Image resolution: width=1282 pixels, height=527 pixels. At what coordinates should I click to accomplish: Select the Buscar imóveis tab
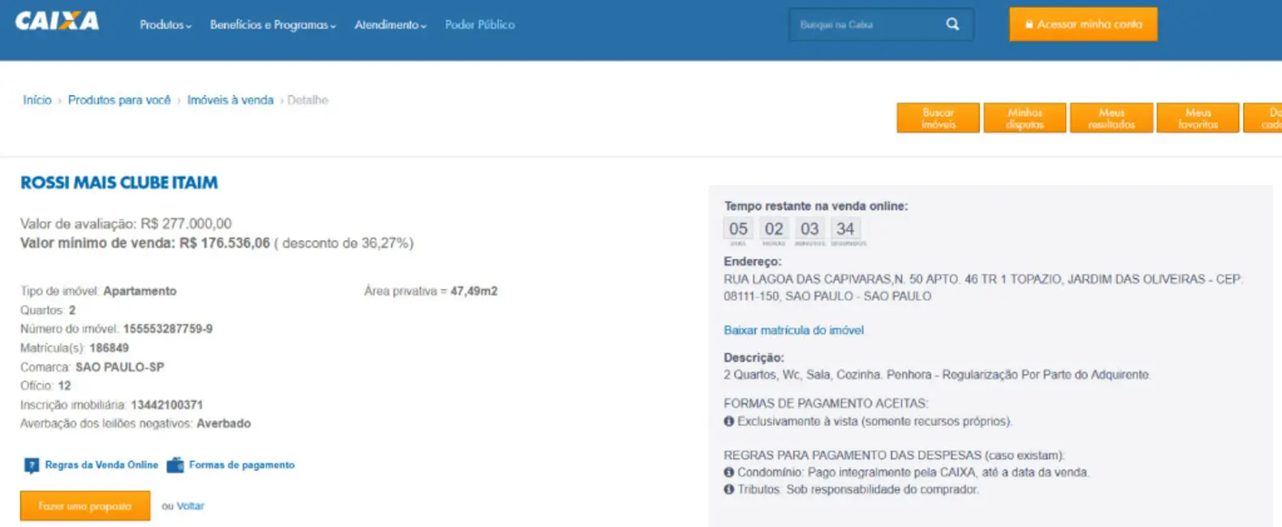coord(938,118)
